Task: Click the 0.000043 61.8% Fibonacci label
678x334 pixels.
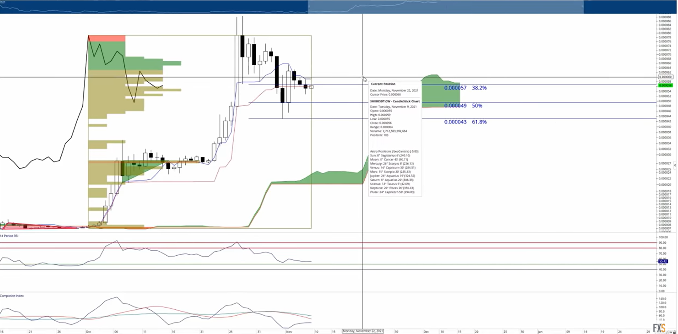Action: coord(465,122)
